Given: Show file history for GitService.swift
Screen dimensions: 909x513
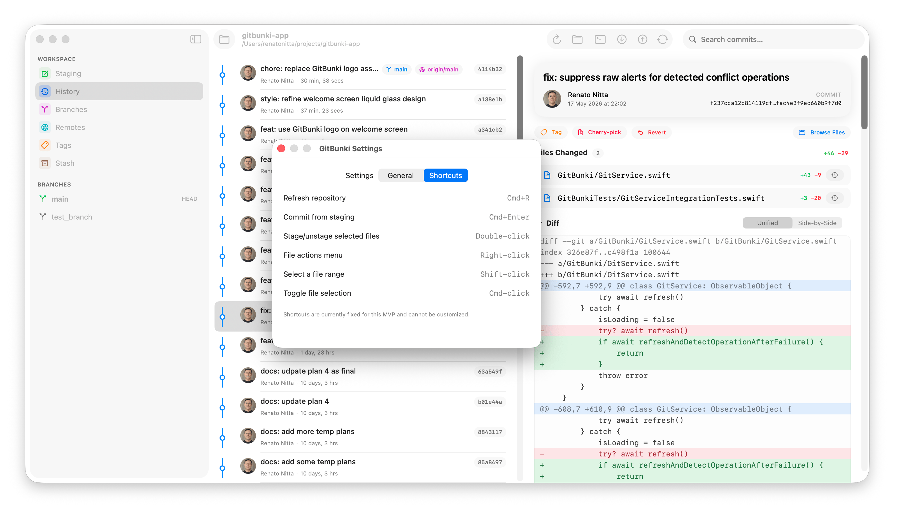Looking at the screenshot, I should click(835, 175).
